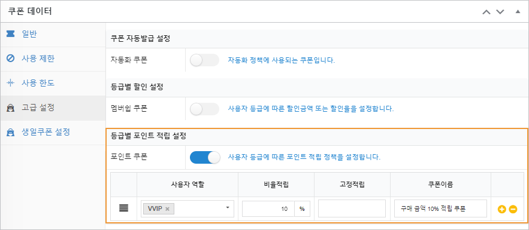529x230 pixels.
Task: Click the bag icon beside 생일쿠폰 설정
Action: [10, 133]
